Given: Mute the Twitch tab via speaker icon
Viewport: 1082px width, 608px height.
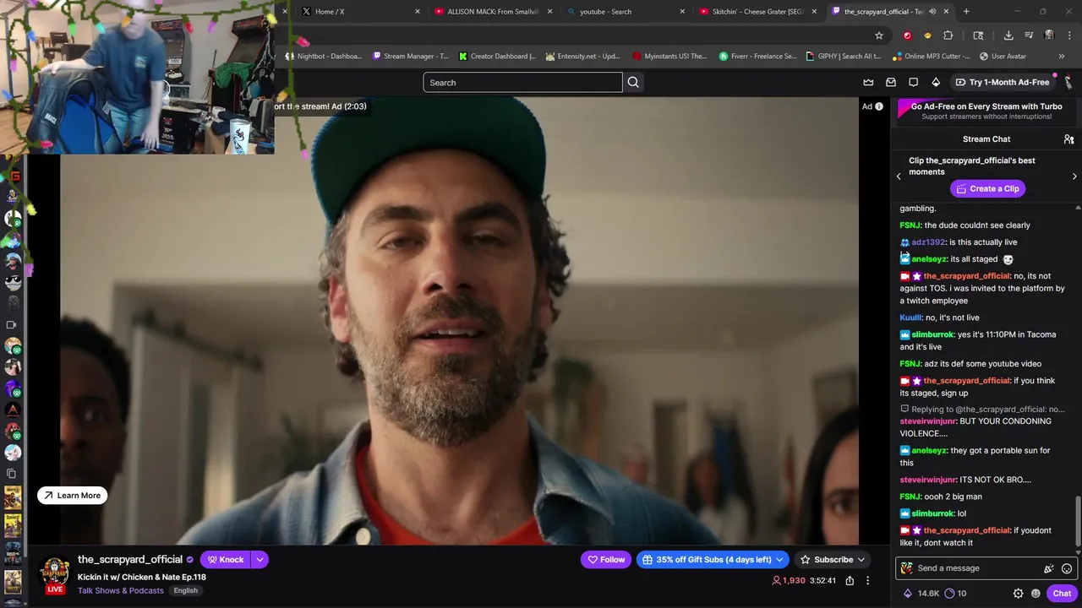Looking at the screenshot, I should (x=932, y=12).
